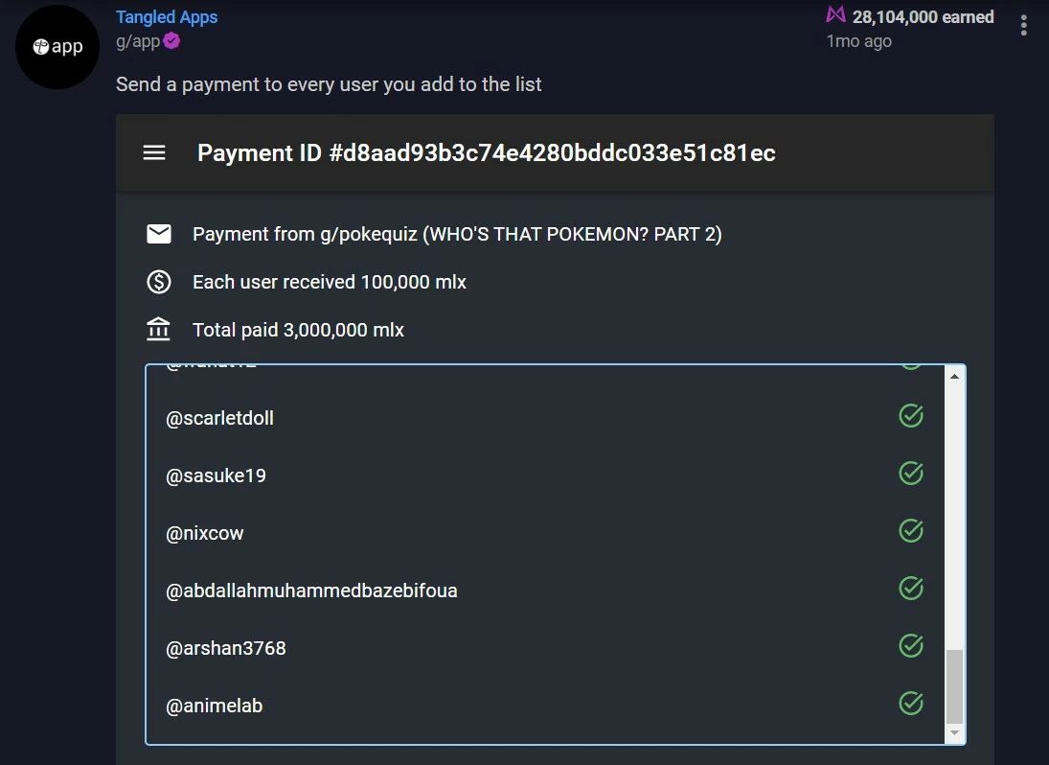The width and height of the screenshot is (1049, 765).
Task: Click the Tangled Apps black avatar
Action: click(57, 47)
